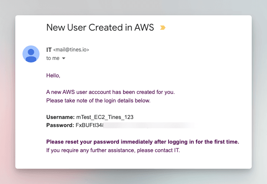This screenshot has width=267, height=184.
Task: Click the subject 'New User Created in AWS'
Action: (x=100, y=28)
